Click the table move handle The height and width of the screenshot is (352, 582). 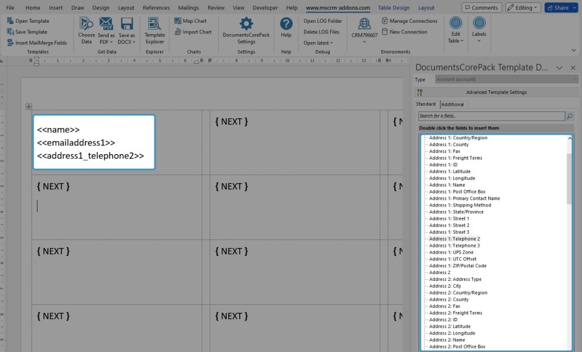(x=28, y=106)
